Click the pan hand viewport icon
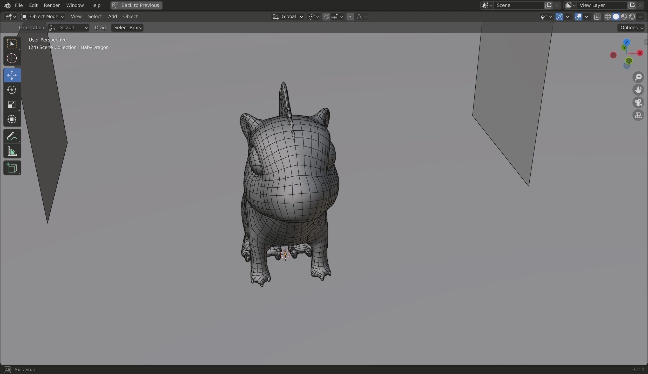The image size is (648, 374). tap(638, 90)
